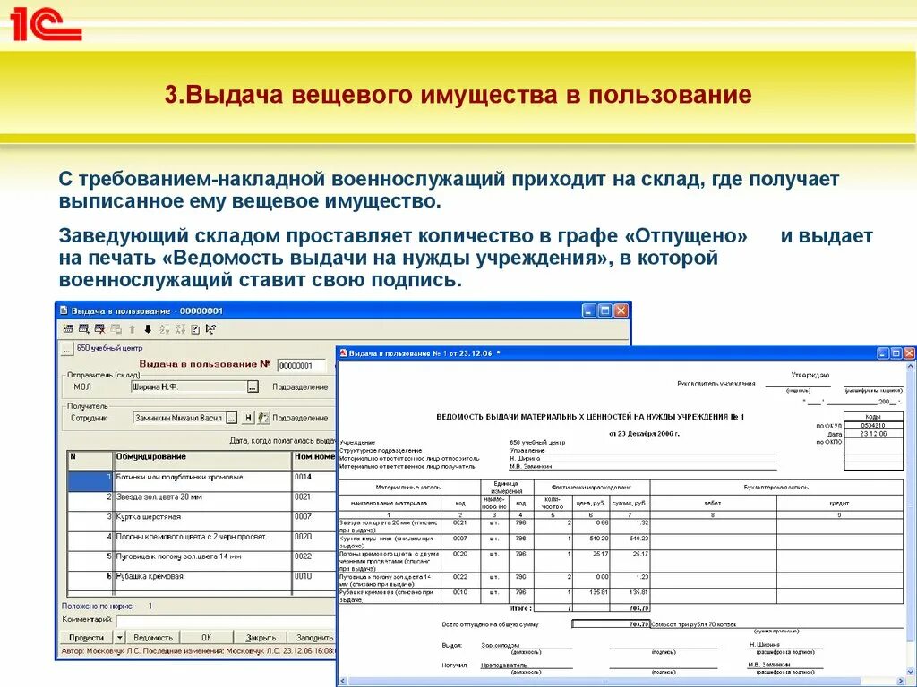
Task: Click the greyed copy-row toolbar icon
Action: (x=116, y=329)
